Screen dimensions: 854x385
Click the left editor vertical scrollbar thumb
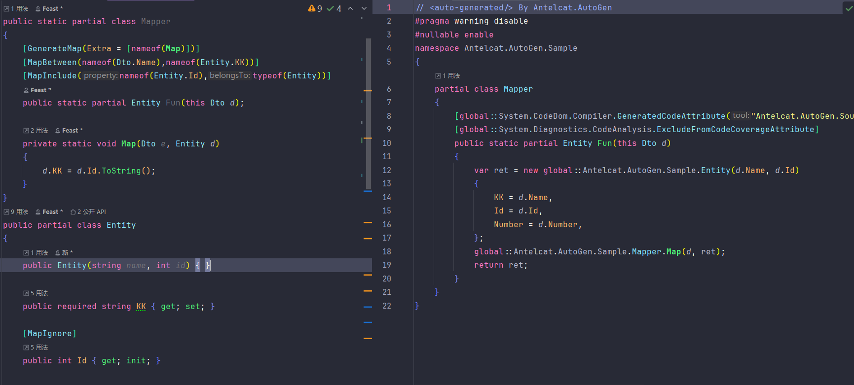point(369,114)
